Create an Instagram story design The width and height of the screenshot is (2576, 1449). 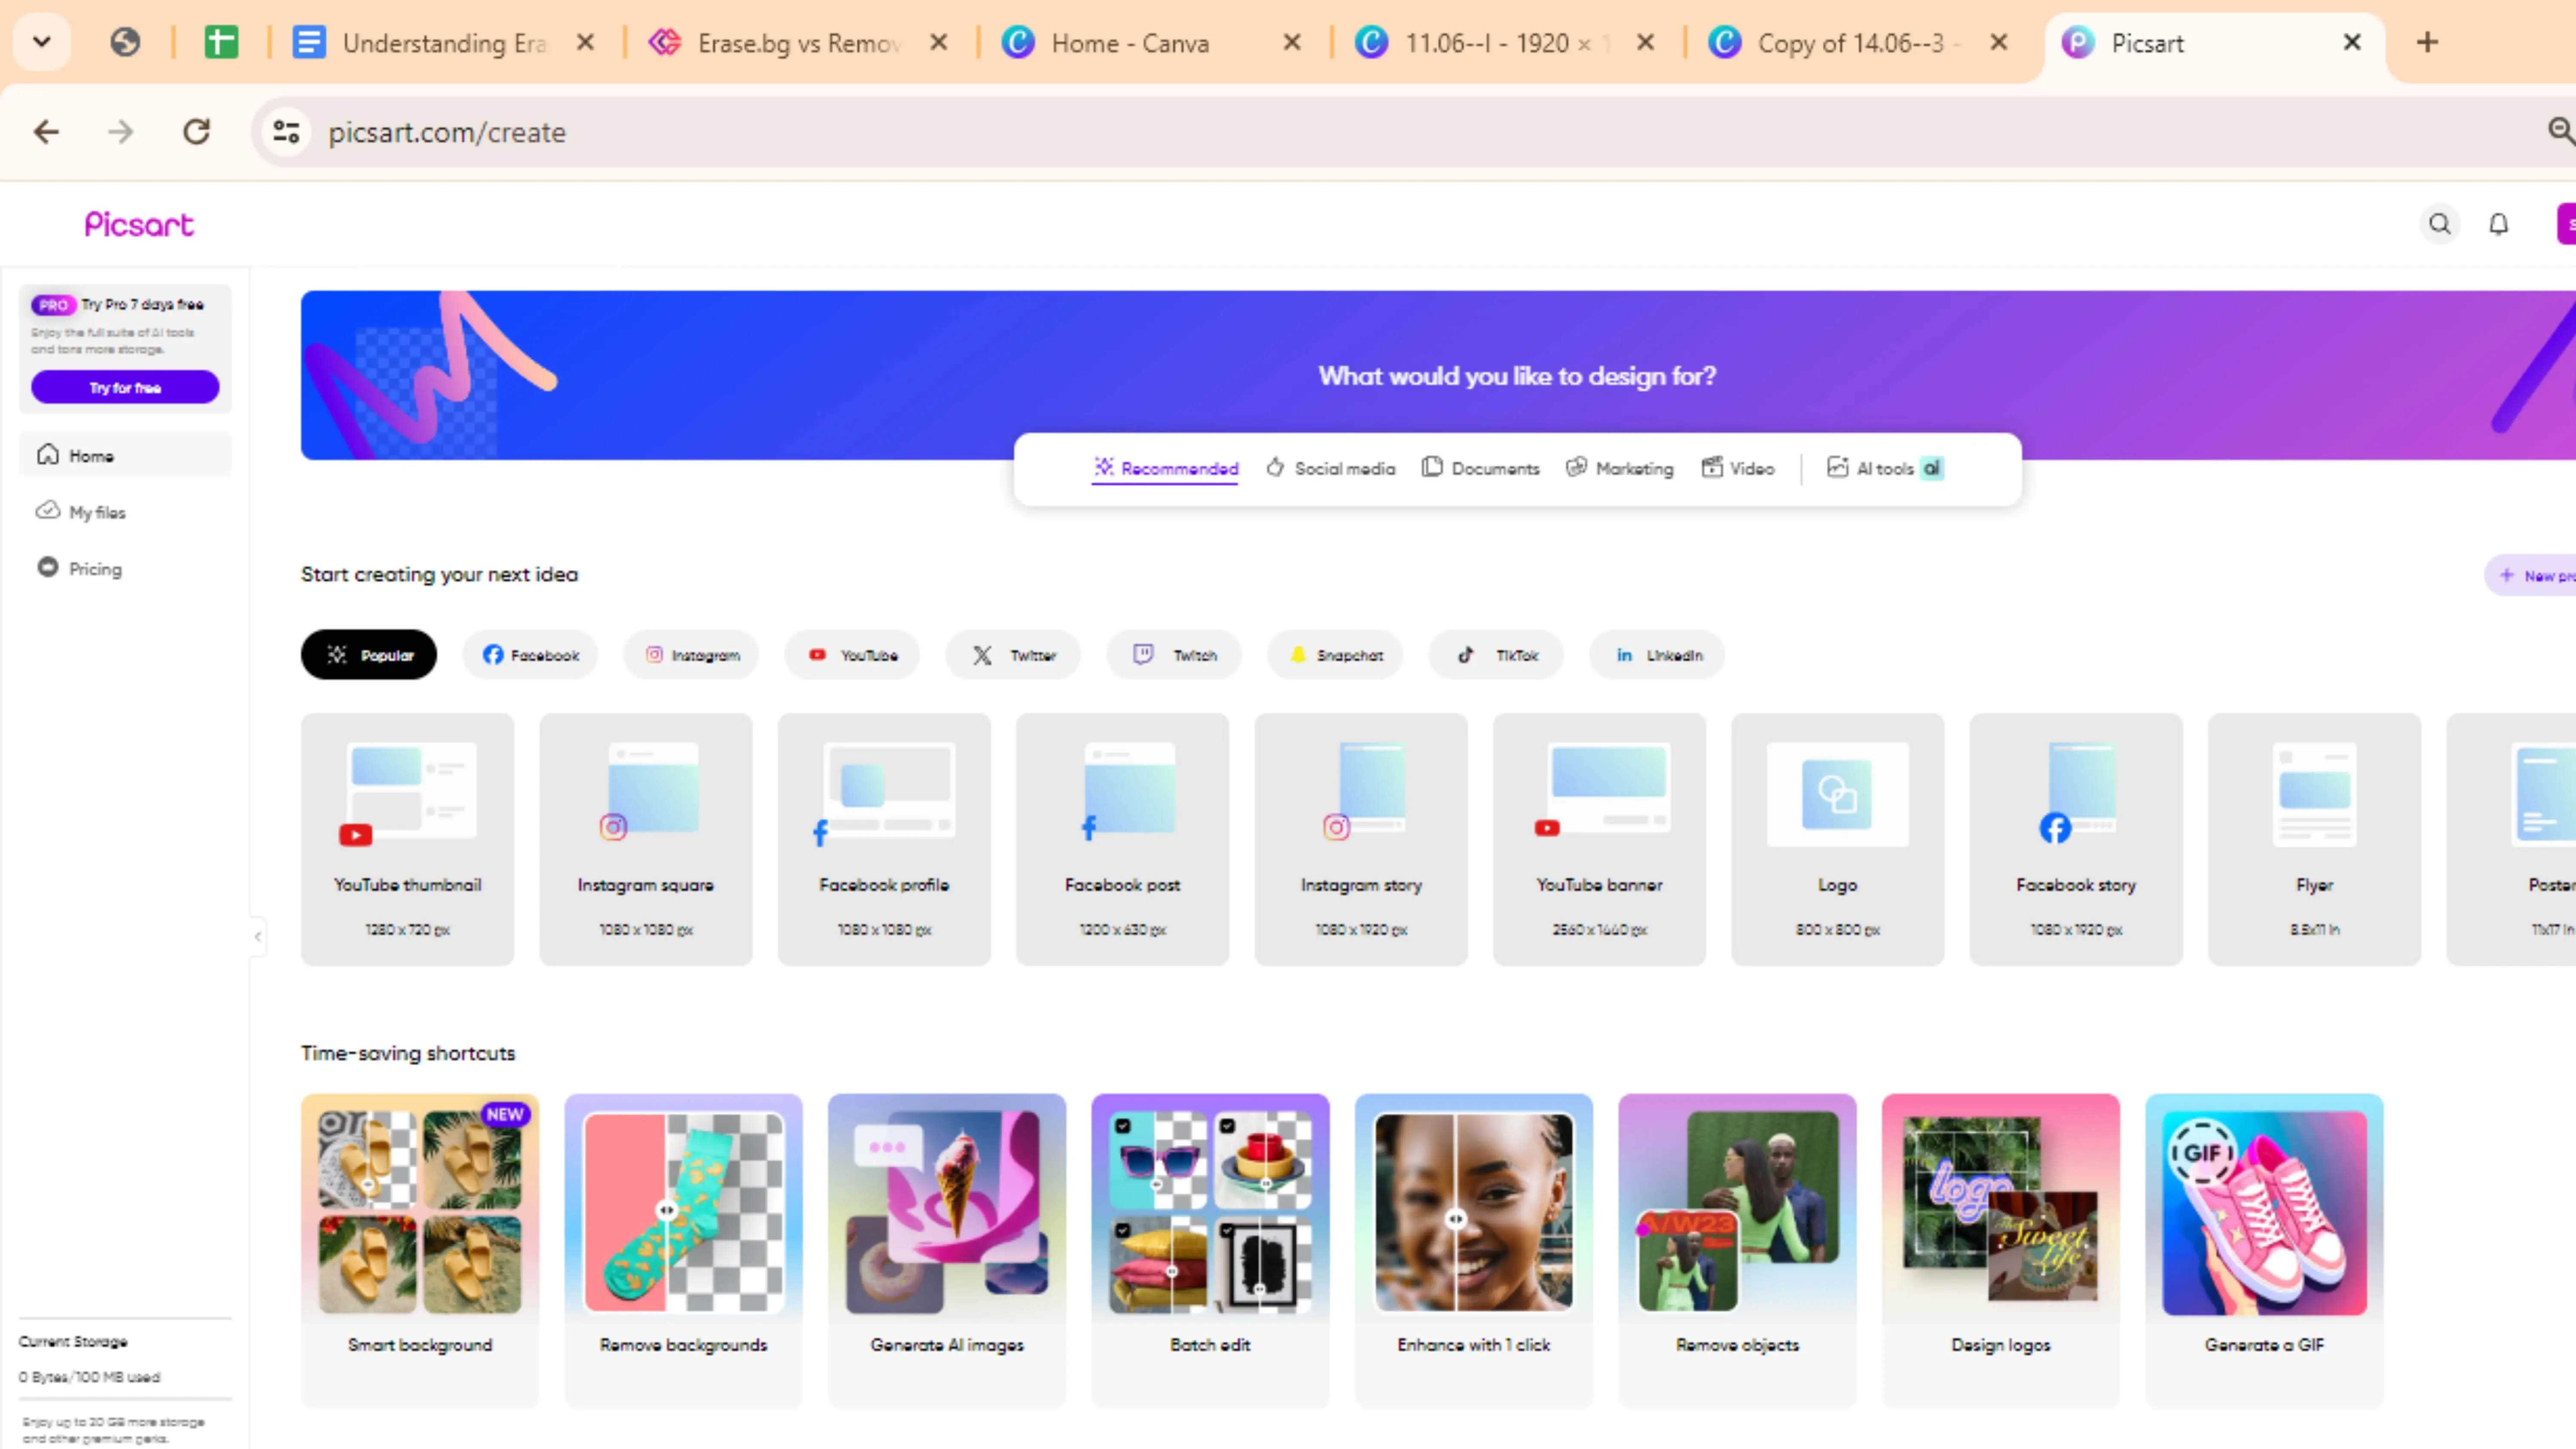(1361, 839)
